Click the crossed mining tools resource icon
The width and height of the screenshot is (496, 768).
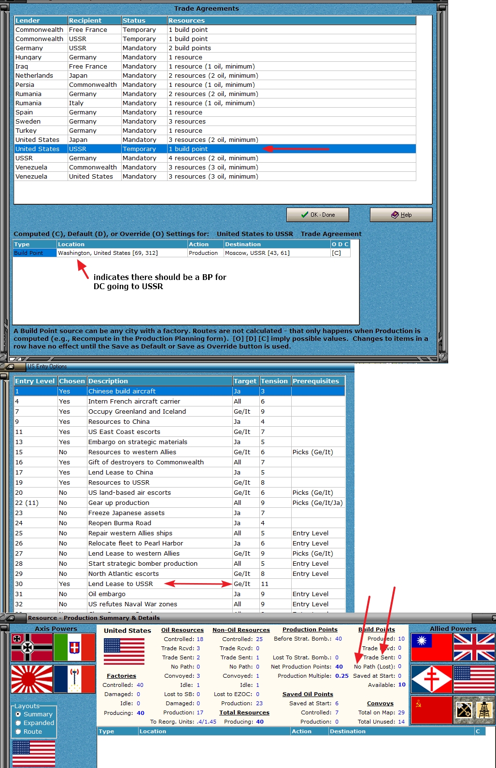tap(464, 710)
